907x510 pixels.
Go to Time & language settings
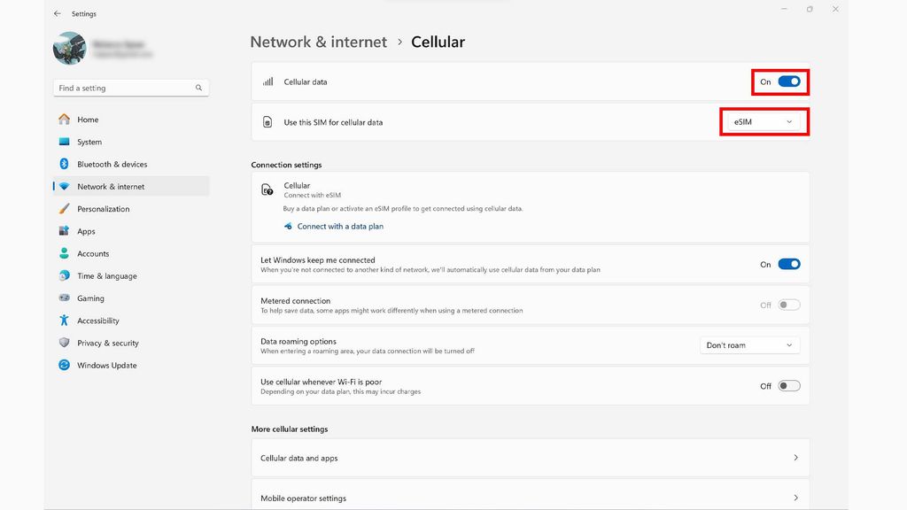point(106,276)
